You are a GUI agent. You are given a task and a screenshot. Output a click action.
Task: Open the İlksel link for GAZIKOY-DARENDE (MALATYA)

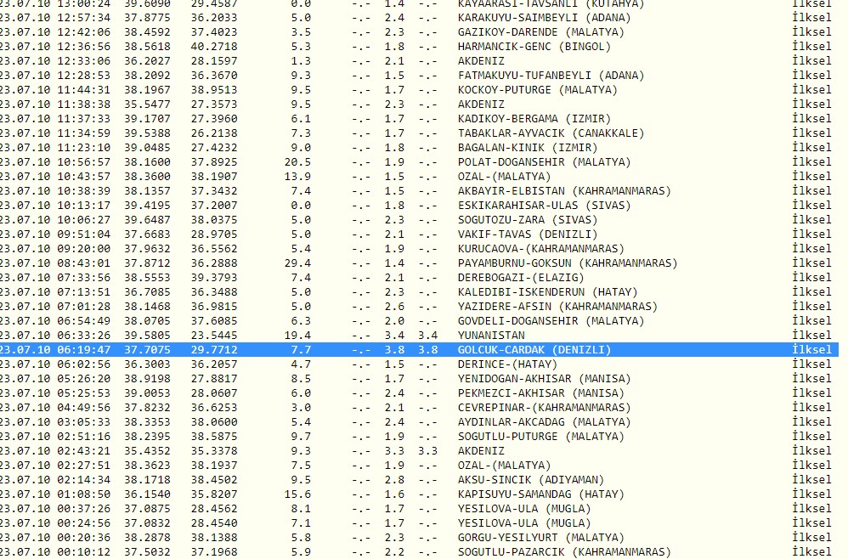point(811,32)
